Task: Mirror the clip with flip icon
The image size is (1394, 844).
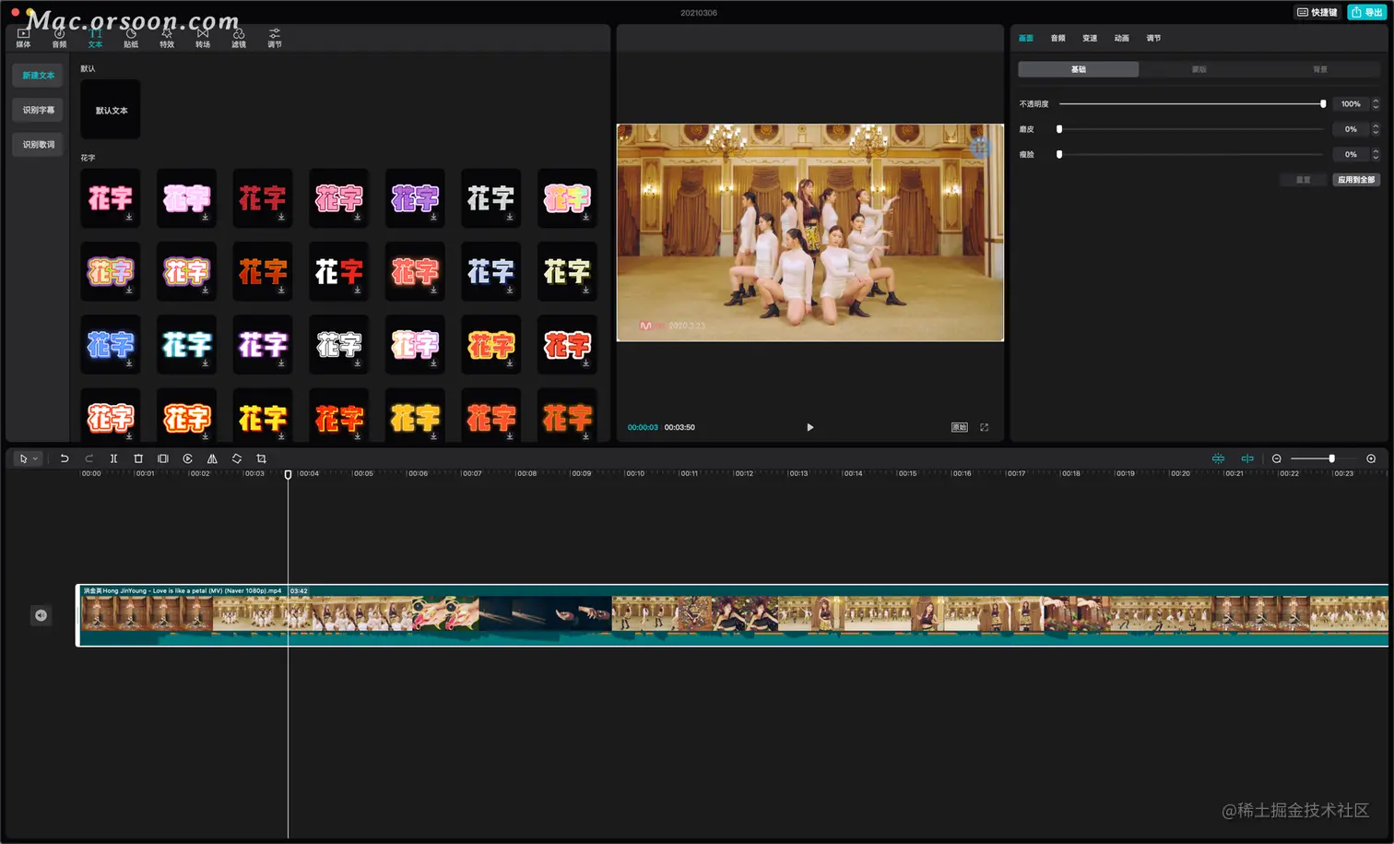Action: point(212,458)
